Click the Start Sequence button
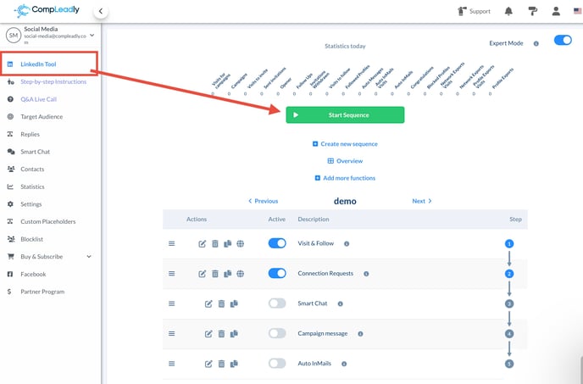The height and width of the screenshot is (384, 583). pyautogui.click(x=345, y=114)
